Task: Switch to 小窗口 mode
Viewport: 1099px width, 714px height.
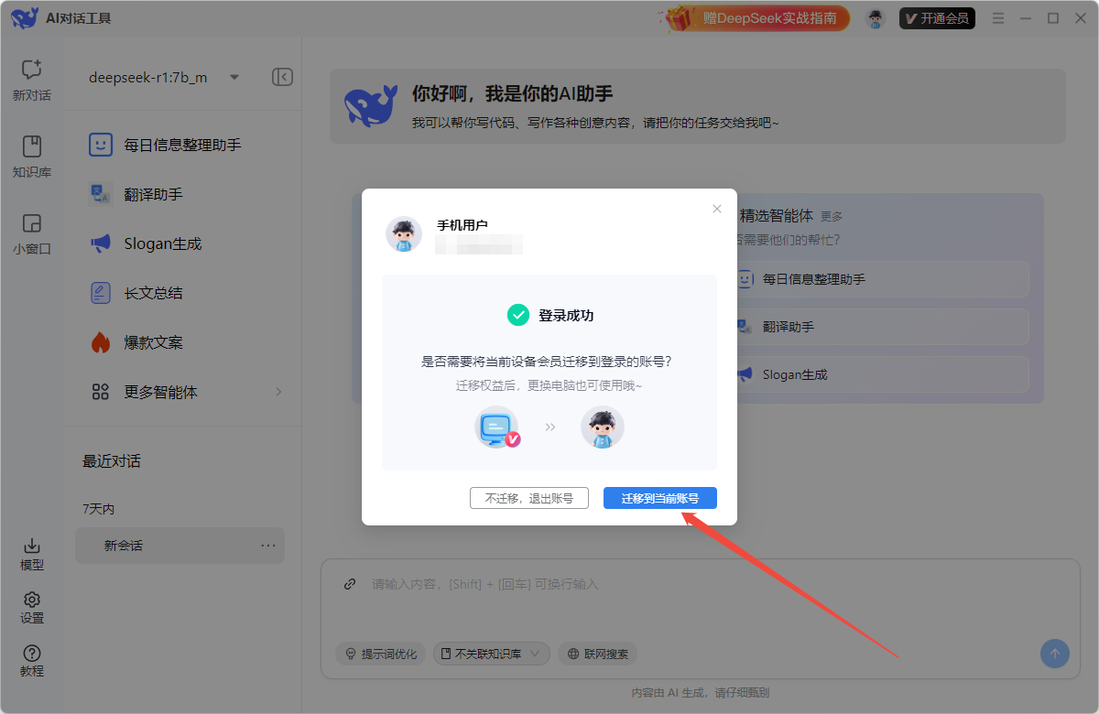Action: (31, 233)
